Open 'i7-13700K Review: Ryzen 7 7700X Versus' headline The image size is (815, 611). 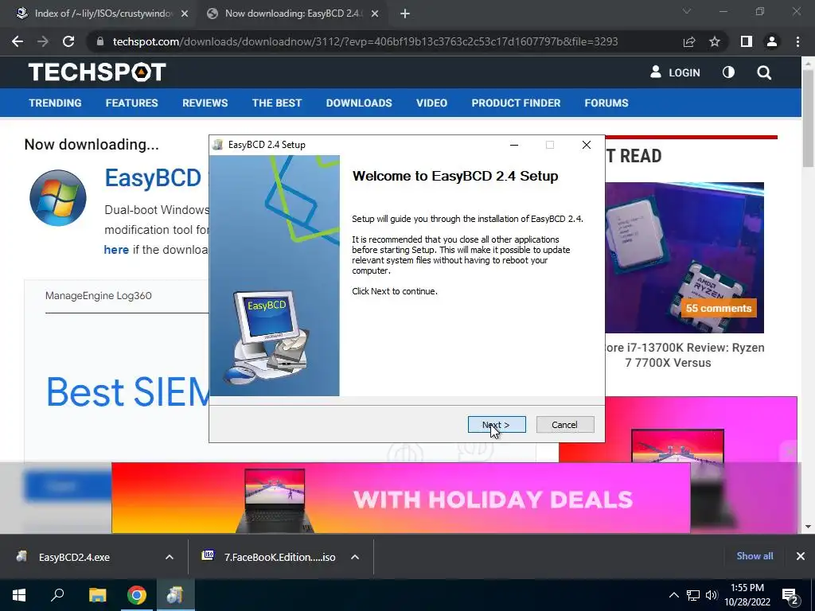point(684,355)
